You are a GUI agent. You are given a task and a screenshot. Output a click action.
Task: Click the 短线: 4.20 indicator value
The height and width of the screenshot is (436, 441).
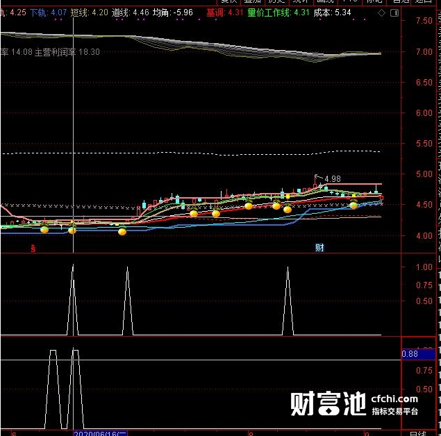89,12
